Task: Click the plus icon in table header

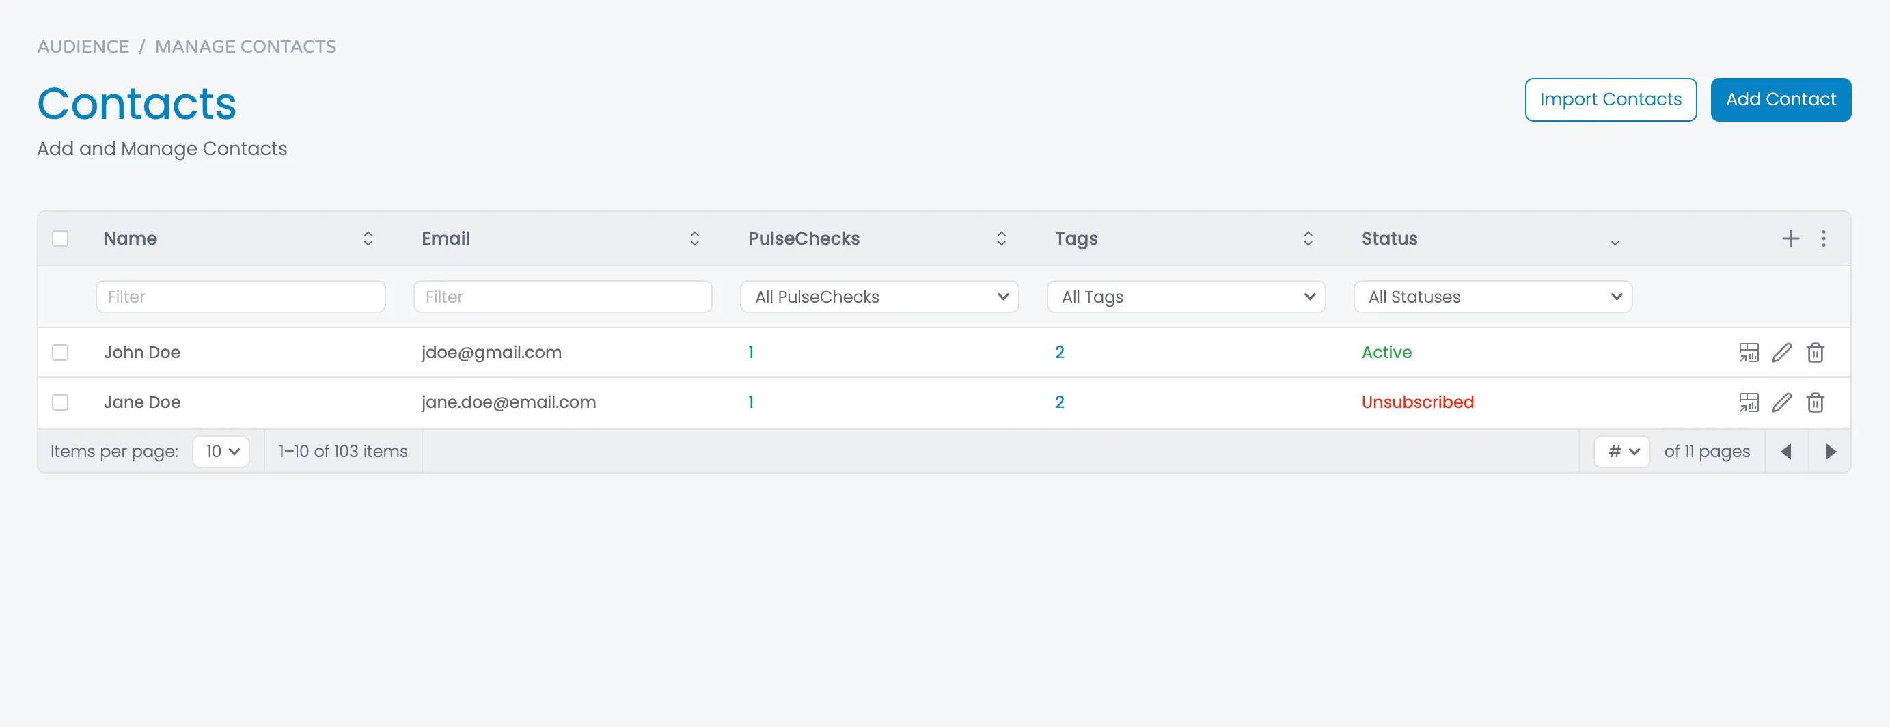Action: tap(1791, 238)
